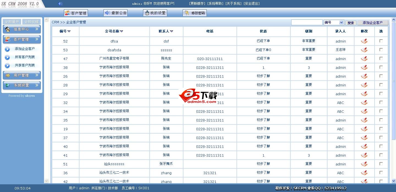The image size is (396, 192).
Task: Click edit icon for row 36
Action: tap(364, 173)
